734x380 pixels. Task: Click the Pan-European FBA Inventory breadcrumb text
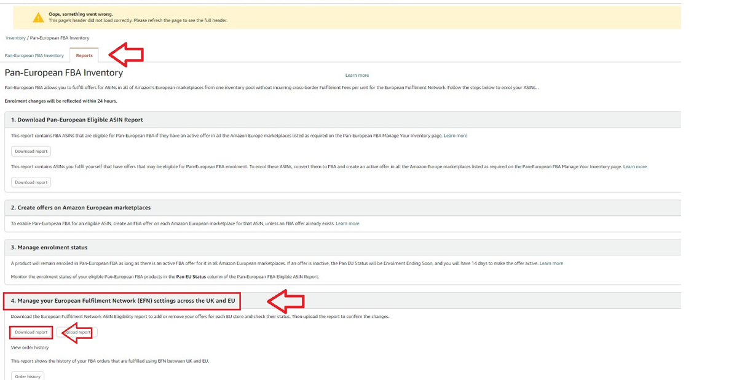point(60,38)
